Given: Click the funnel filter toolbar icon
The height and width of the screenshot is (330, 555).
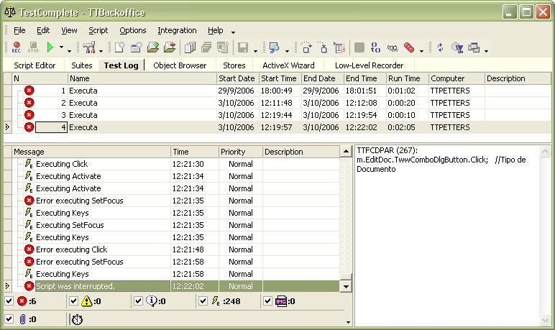Looking at the screenshot, I should point(457,47).
